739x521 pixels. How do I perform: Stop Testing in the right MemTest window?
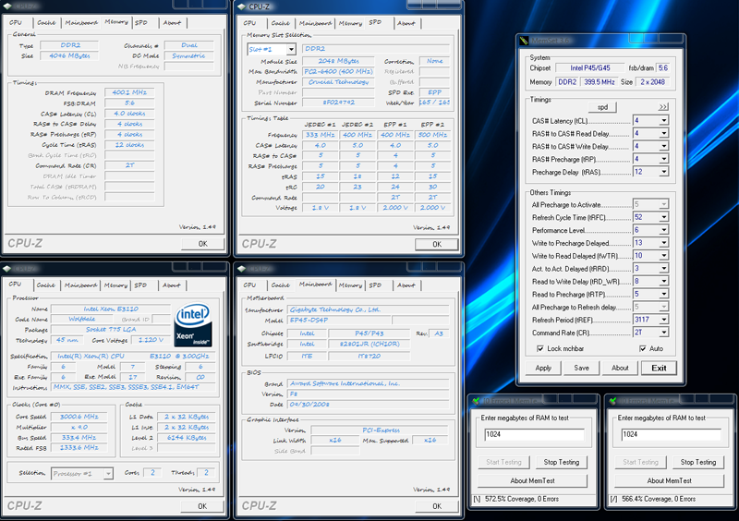[x=698, y=462]
